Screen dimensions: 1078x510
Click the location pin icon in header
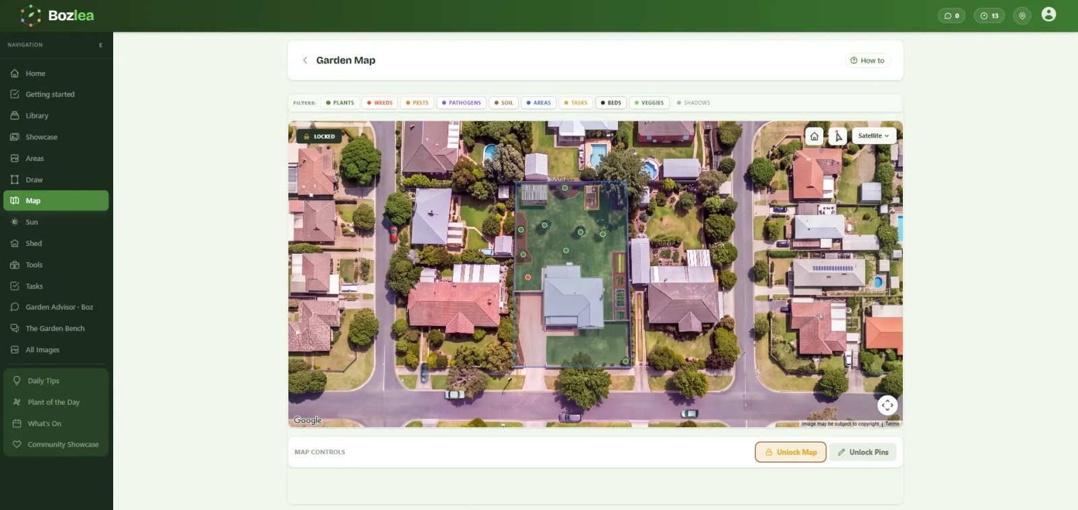pyautogui.click(x=1022, y=15)
